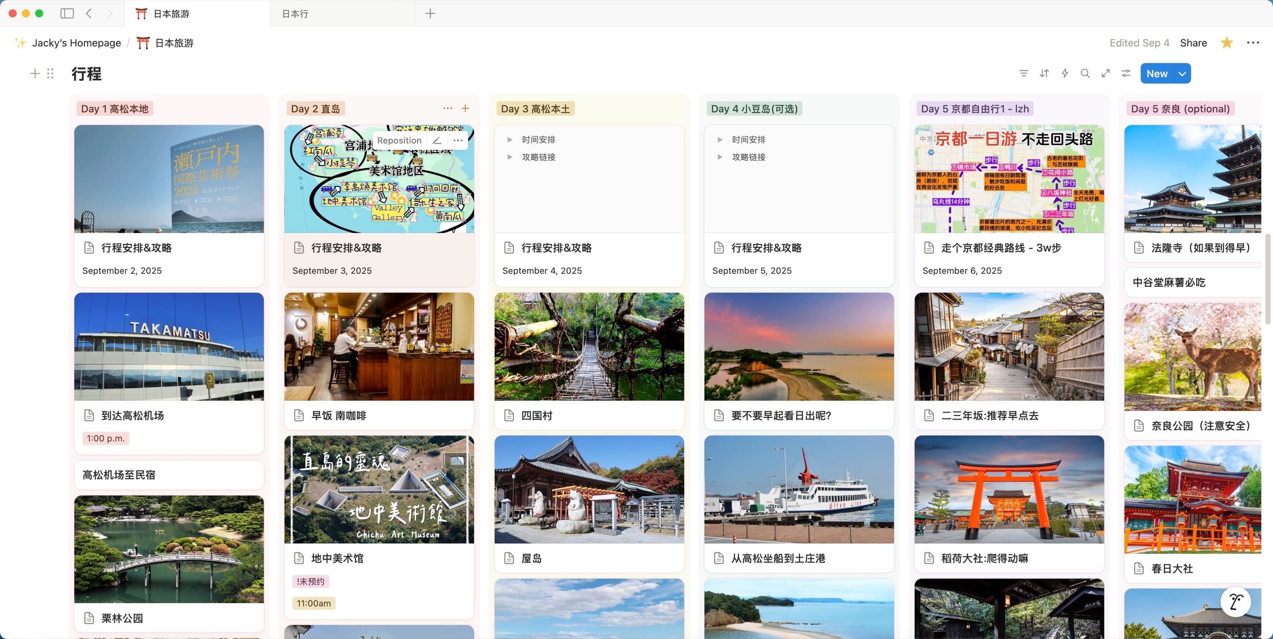Click the 日本旅游 breadcrumb text
Image resolution: width=1273 pixels, height=639 pixels.
pyautogui.click(x=175, y=43)
